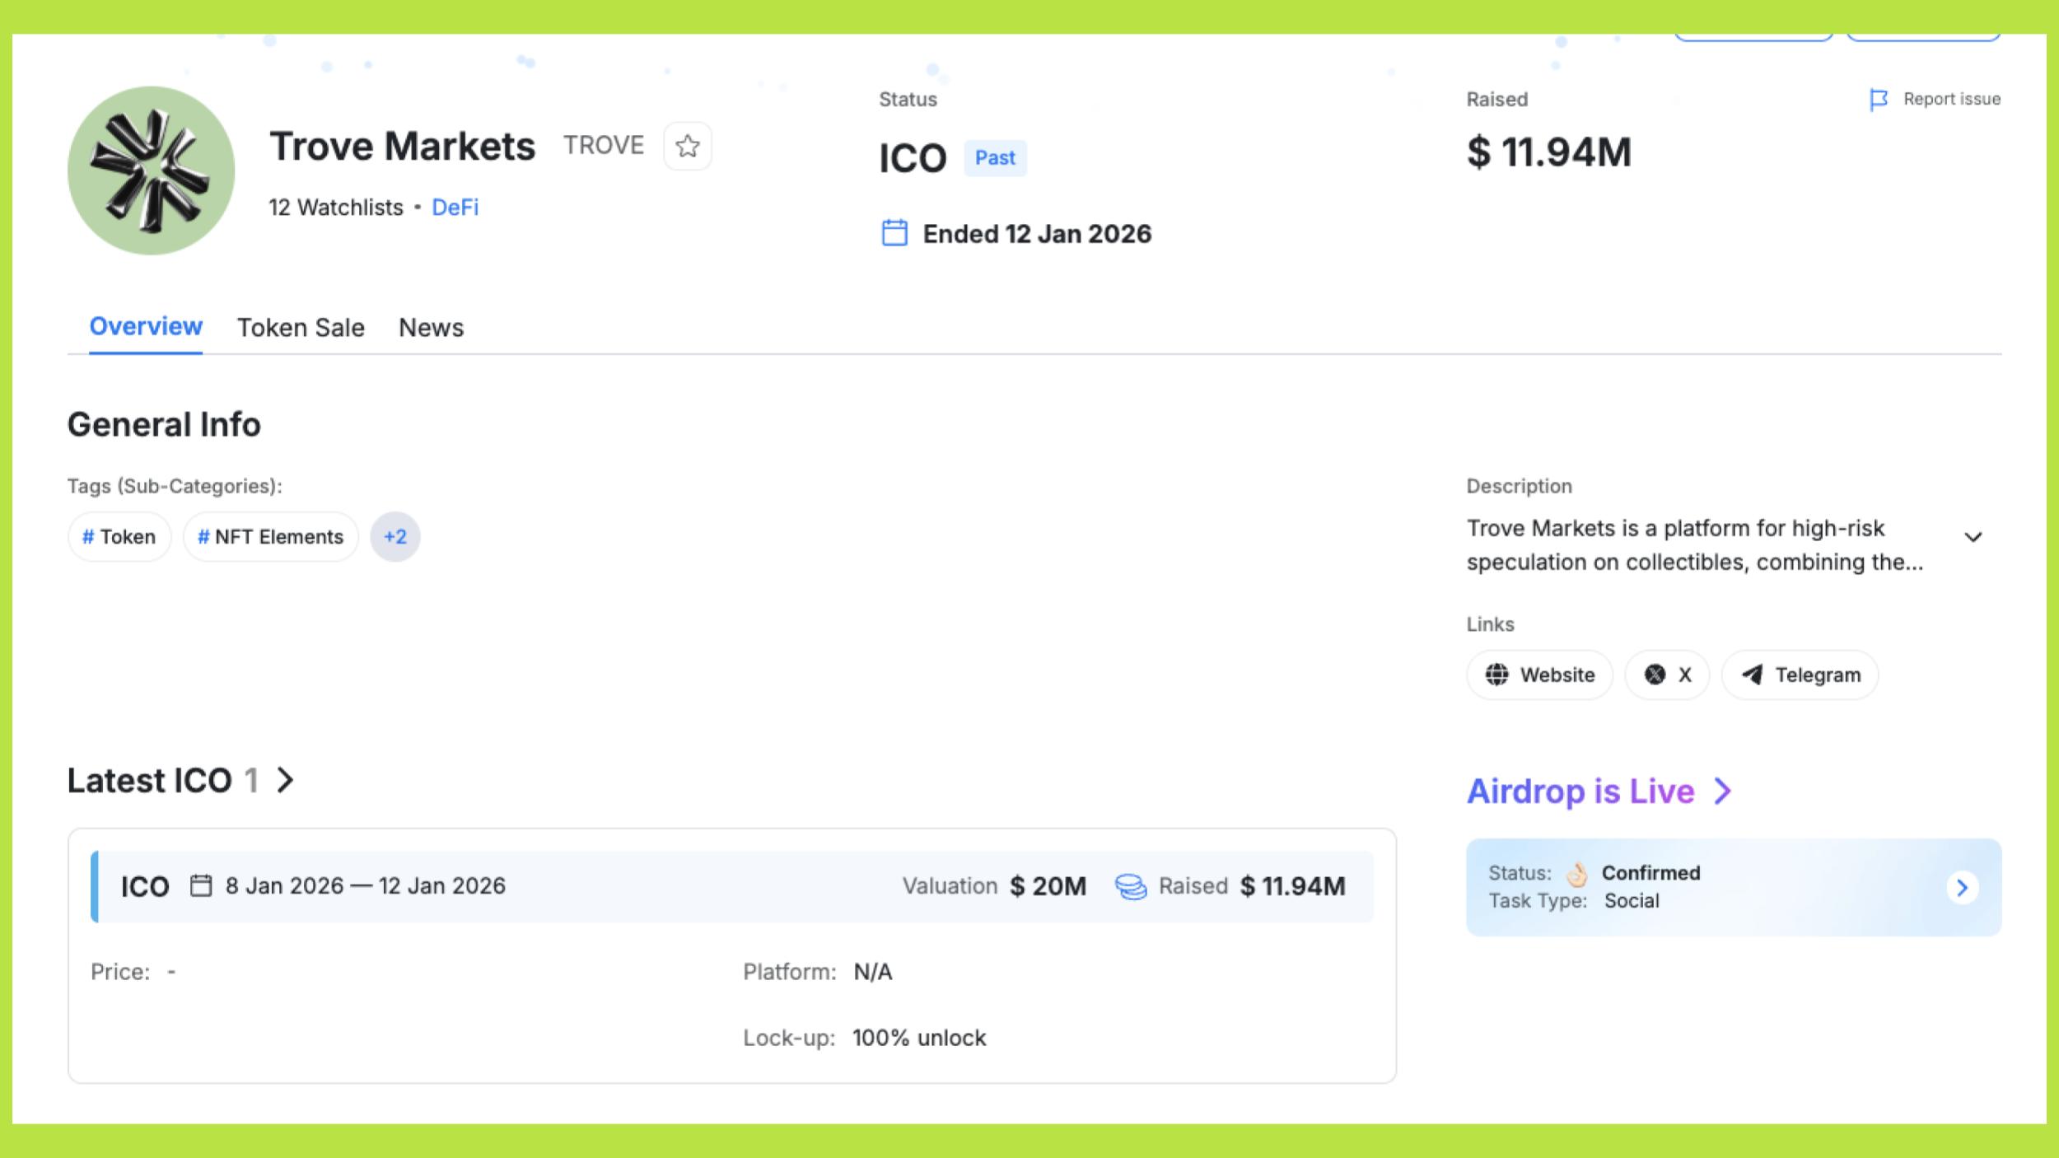Click the # Token tag chip
This screenshot has height=1158, width=2059.
point(119,537)
